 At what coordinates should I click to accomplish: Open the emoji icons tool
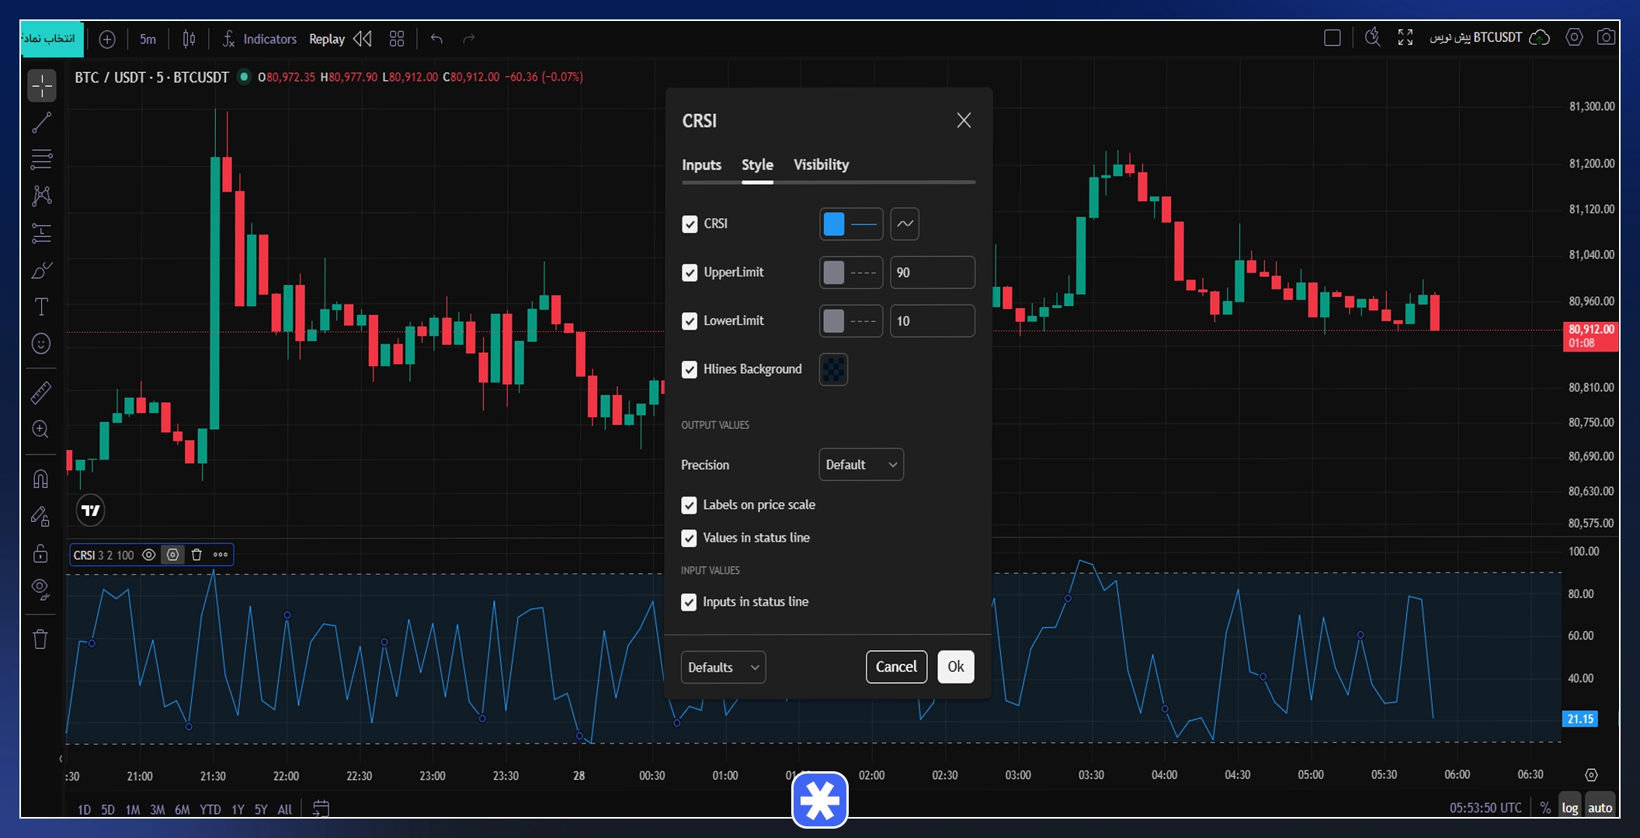pos(42,344)
